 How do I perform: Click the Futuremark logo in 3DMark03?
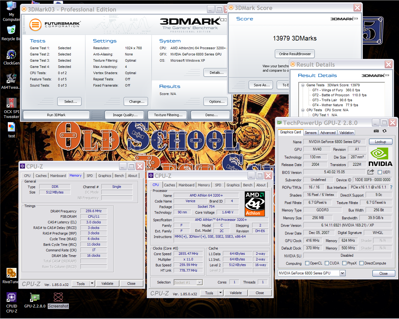point(55,25)
